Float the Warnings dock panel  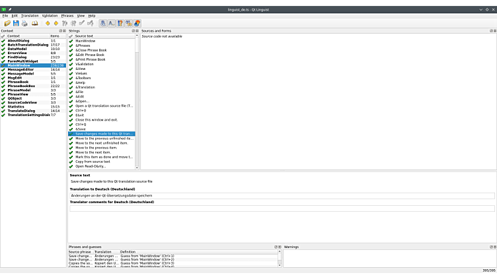pyautogui.click(x=490, y=247)
